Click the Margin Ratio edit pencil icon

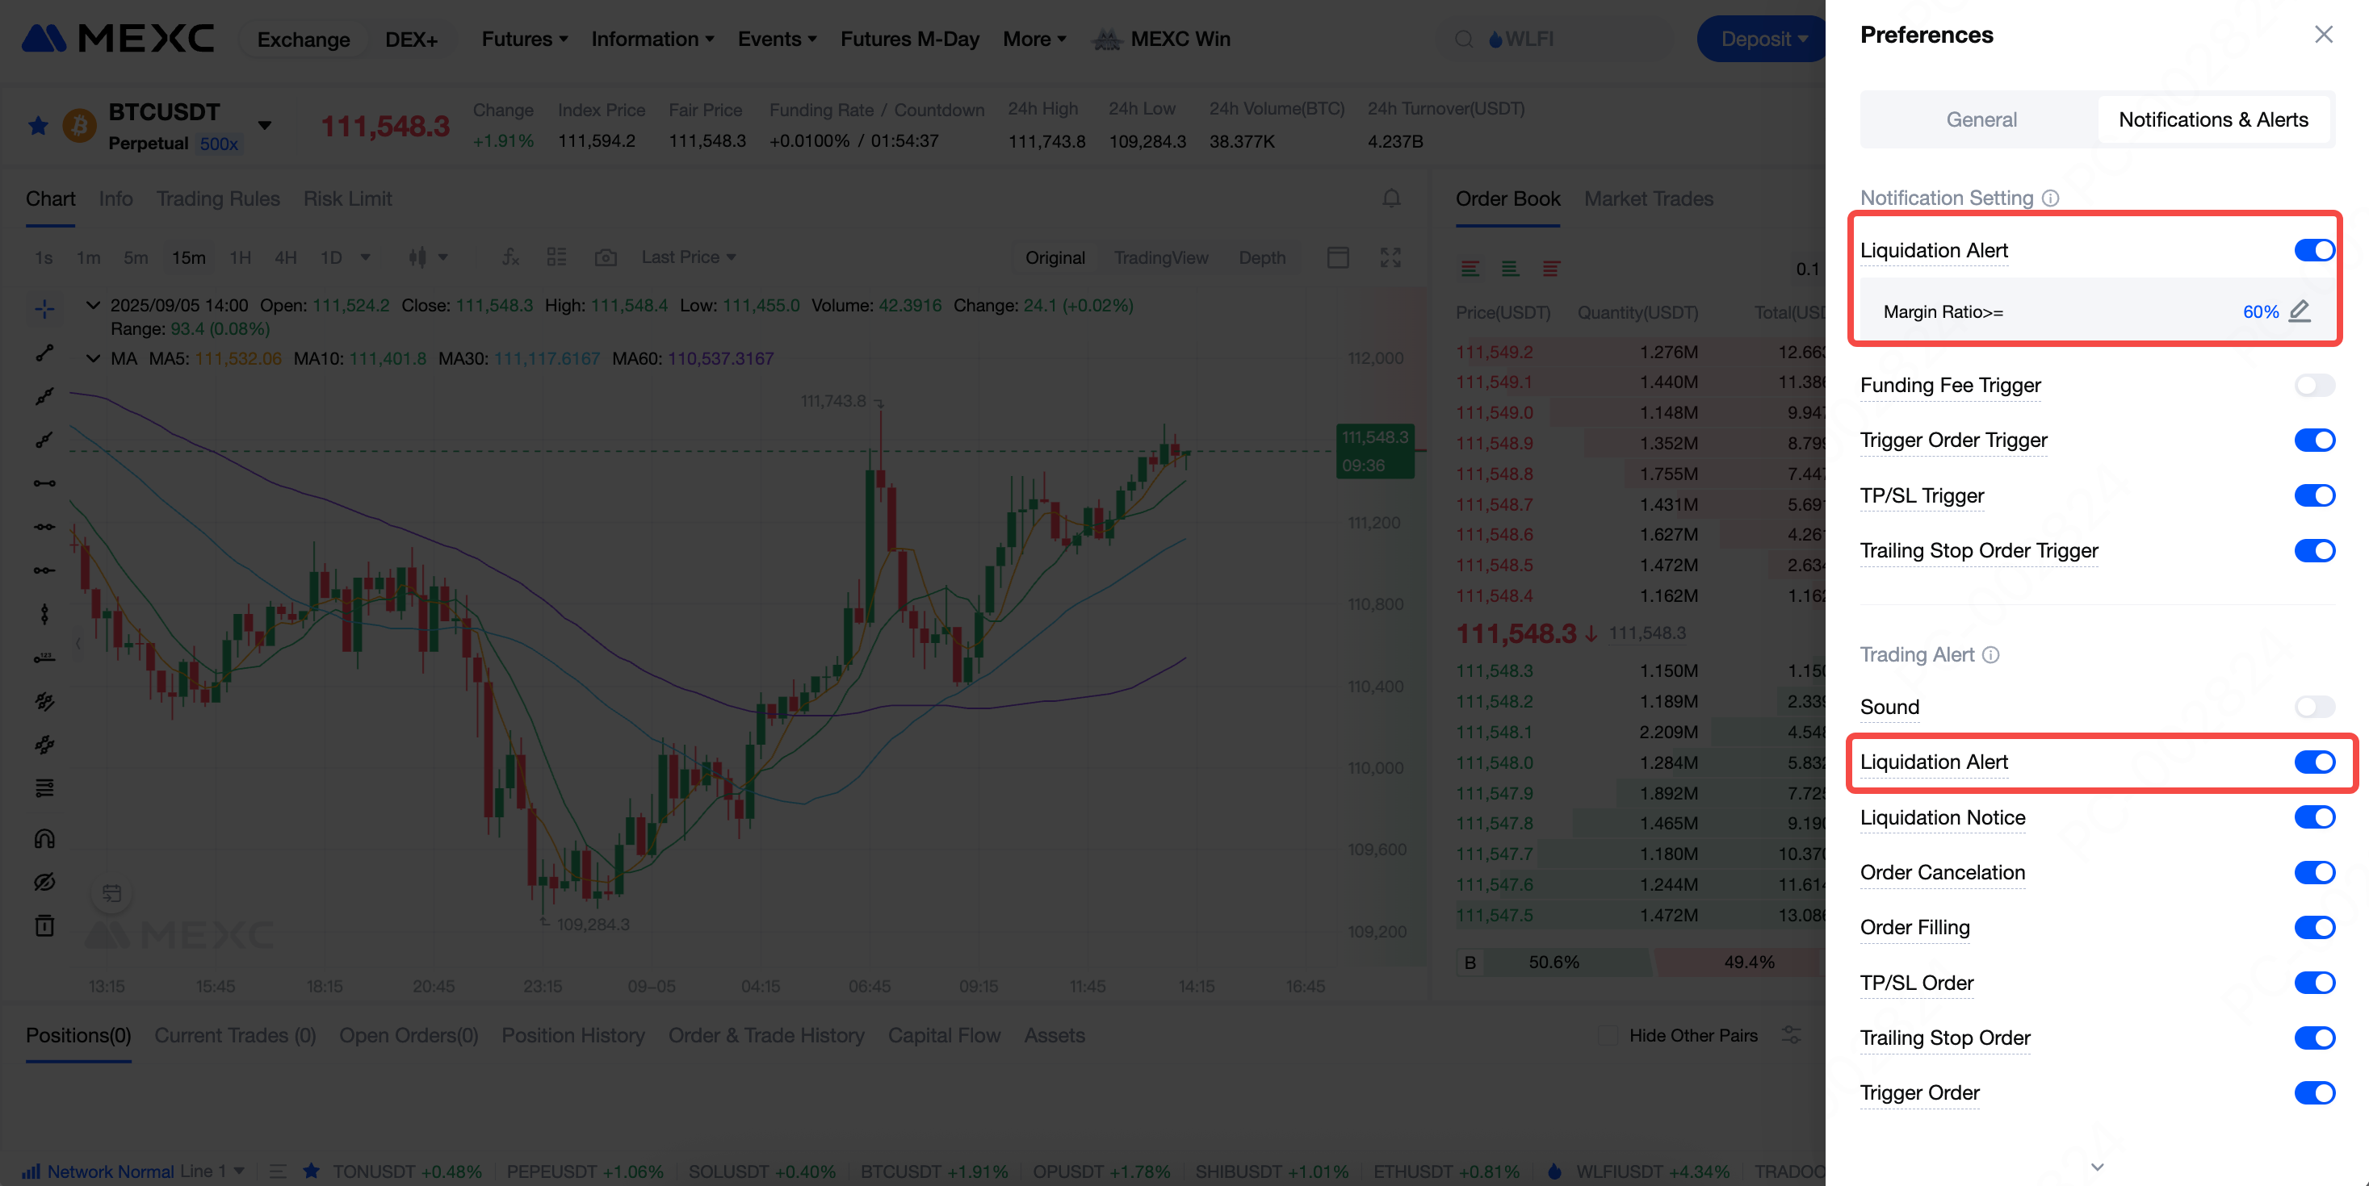(x=2299, y=311)
